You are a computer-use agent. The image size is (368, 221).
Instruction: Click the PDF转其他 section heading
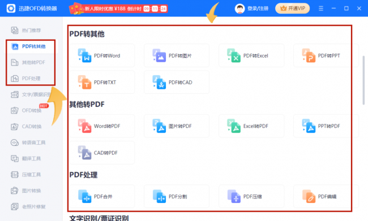point(87,34)
